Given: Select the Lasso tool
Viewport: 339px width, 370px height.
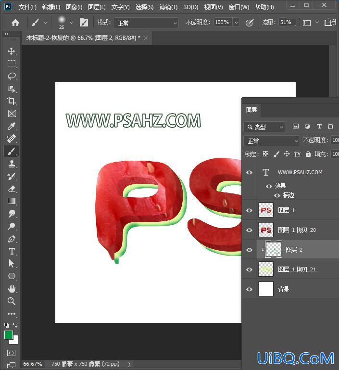Looking at the screenshot, I should tap(12, 76).
